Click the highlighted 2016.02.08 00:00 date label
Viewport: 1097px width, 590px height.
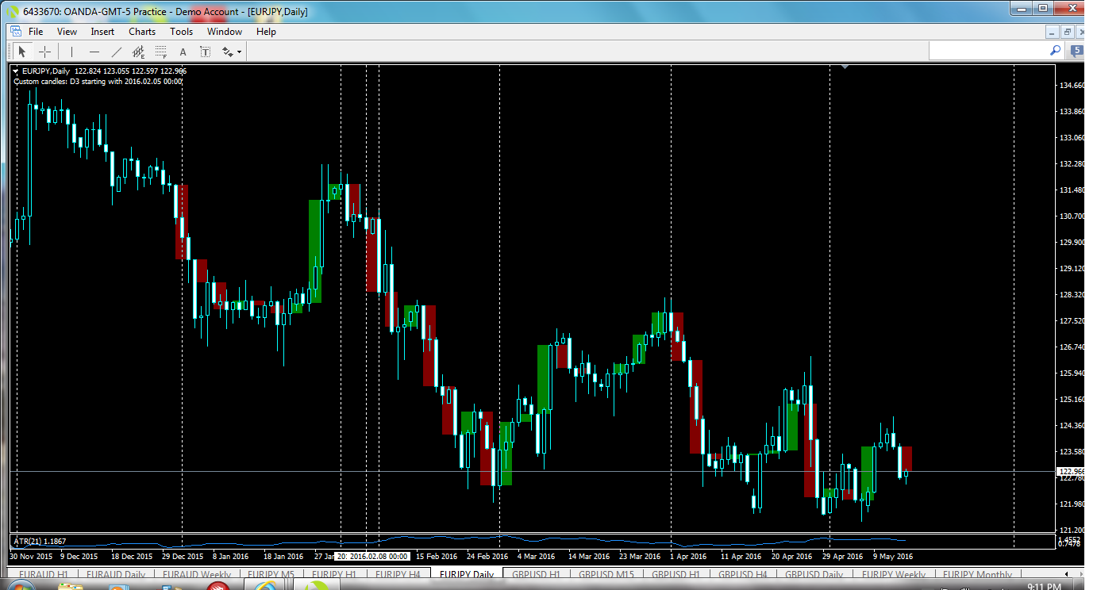click(x=372, y=557)
